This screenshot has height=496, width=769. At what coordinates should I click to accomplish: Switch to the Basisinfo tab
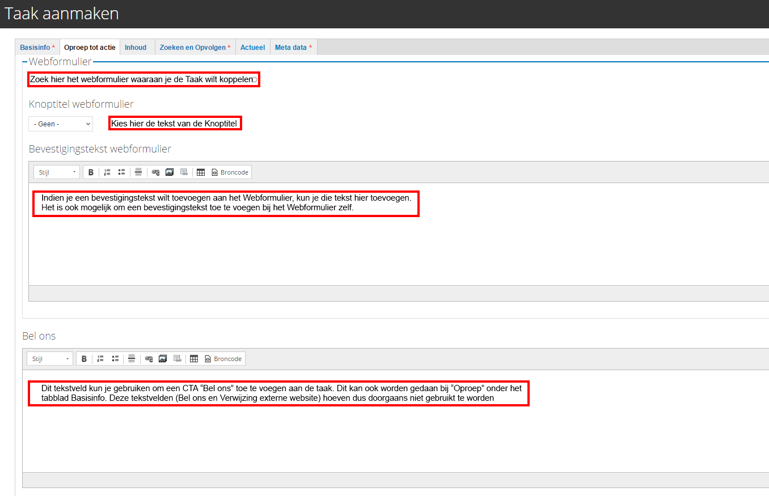click(37, 48)
